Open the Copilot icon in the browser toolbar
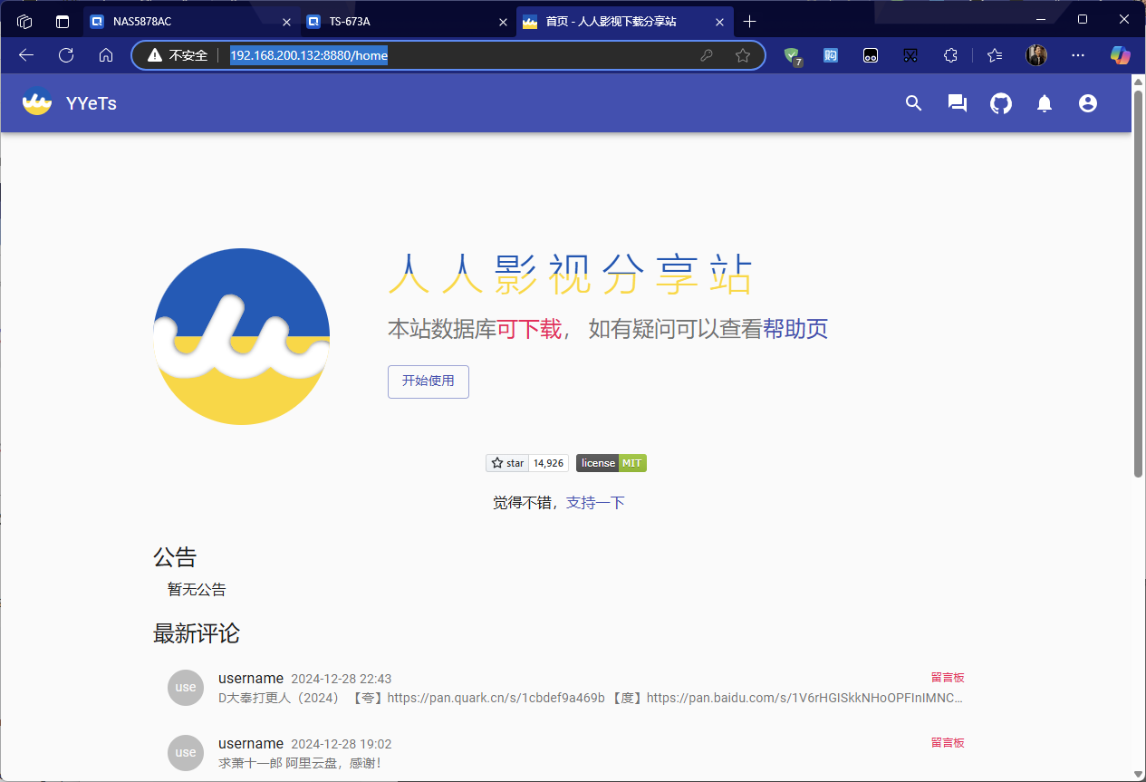The width and height of the screenshot is (1146, 782). 1121,55
